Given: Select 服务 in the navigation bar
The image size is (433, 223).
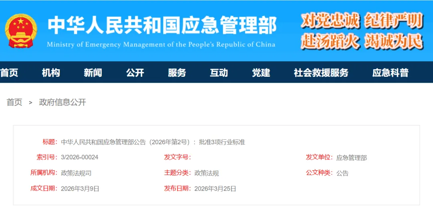Looking at the screenshot, I should 177,73.
